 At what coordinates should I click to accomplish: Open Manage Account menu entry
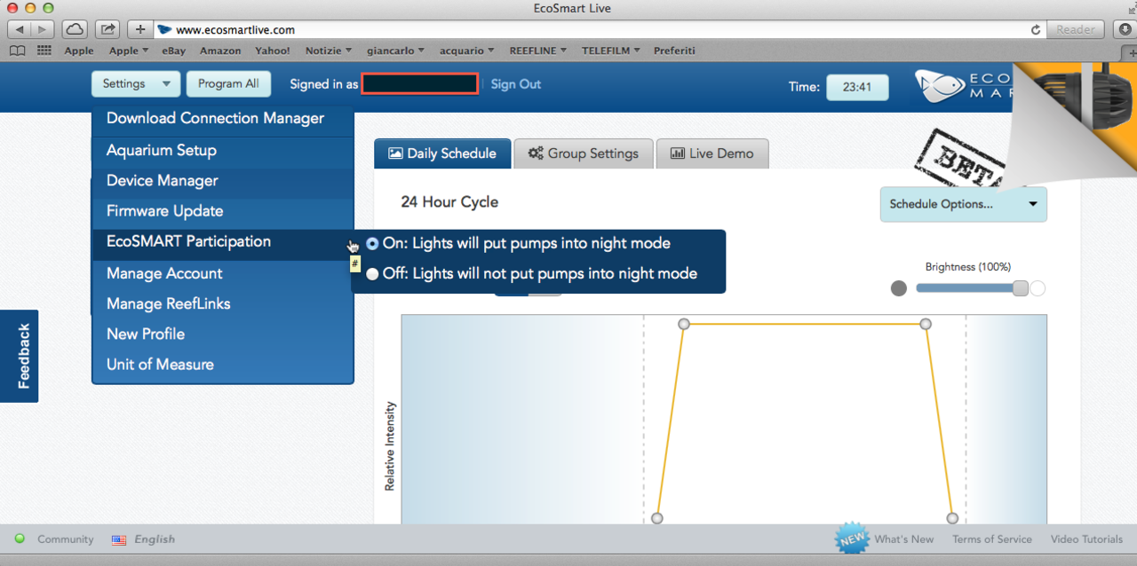click(223, 274)
